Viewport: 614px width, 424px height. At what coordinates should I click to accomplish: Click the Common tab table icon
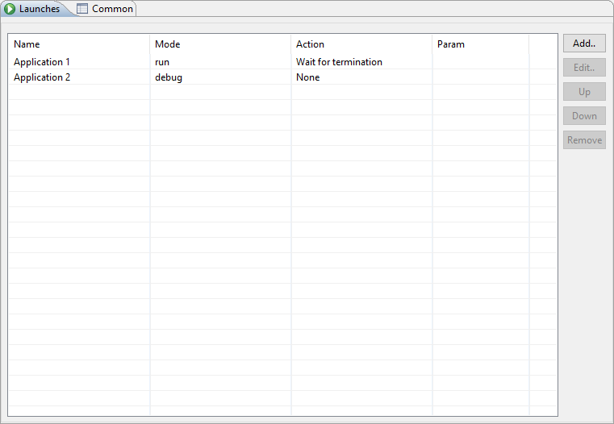coord(82,9)
